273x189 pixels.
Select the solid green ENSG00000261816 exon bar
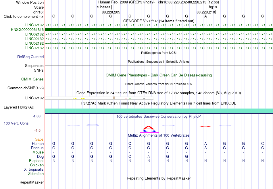point(159,30)
